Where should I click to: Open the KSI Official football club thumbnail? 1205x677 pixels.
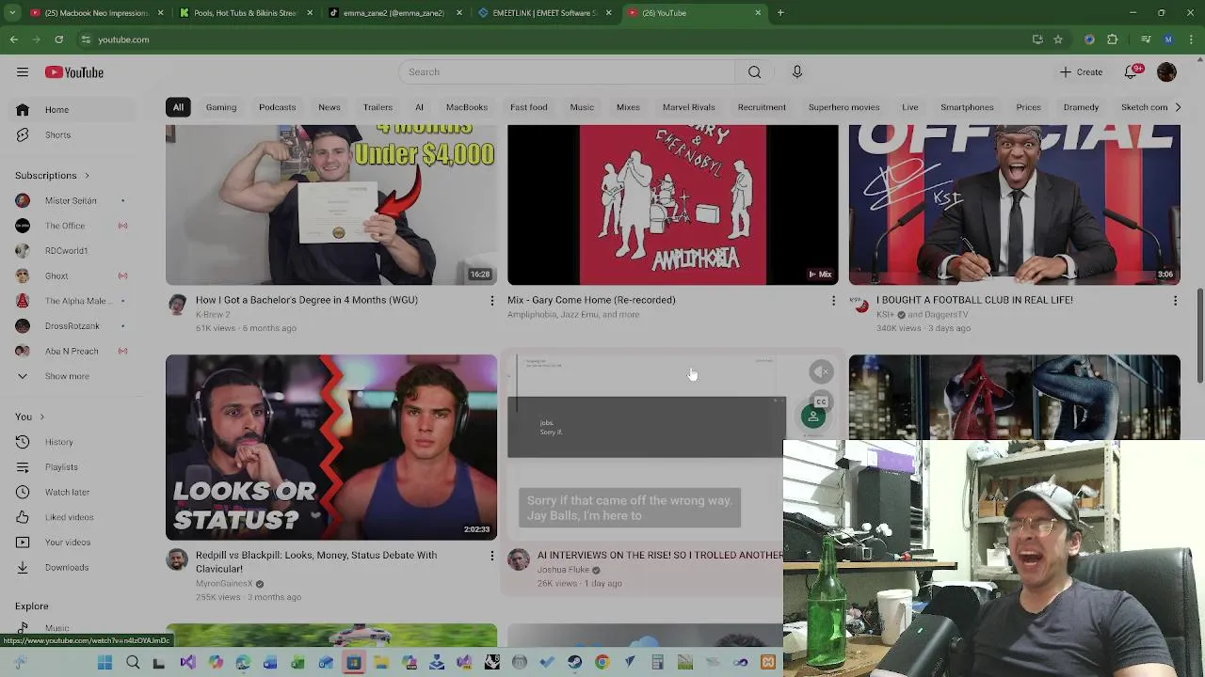coord(1014,205)
